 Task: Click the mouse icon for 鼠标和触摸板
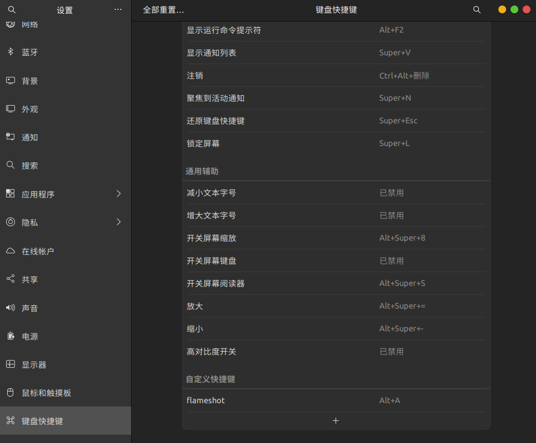(10, 393)
